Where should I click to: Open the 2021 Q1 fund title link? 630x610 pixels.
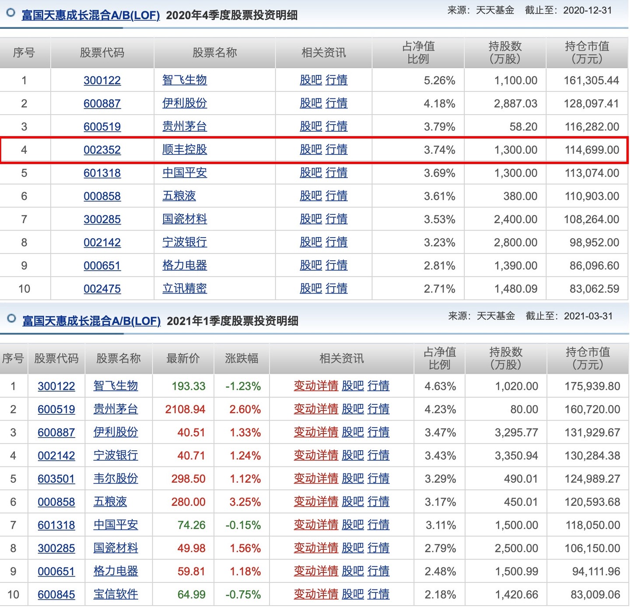tap(91, 321)
